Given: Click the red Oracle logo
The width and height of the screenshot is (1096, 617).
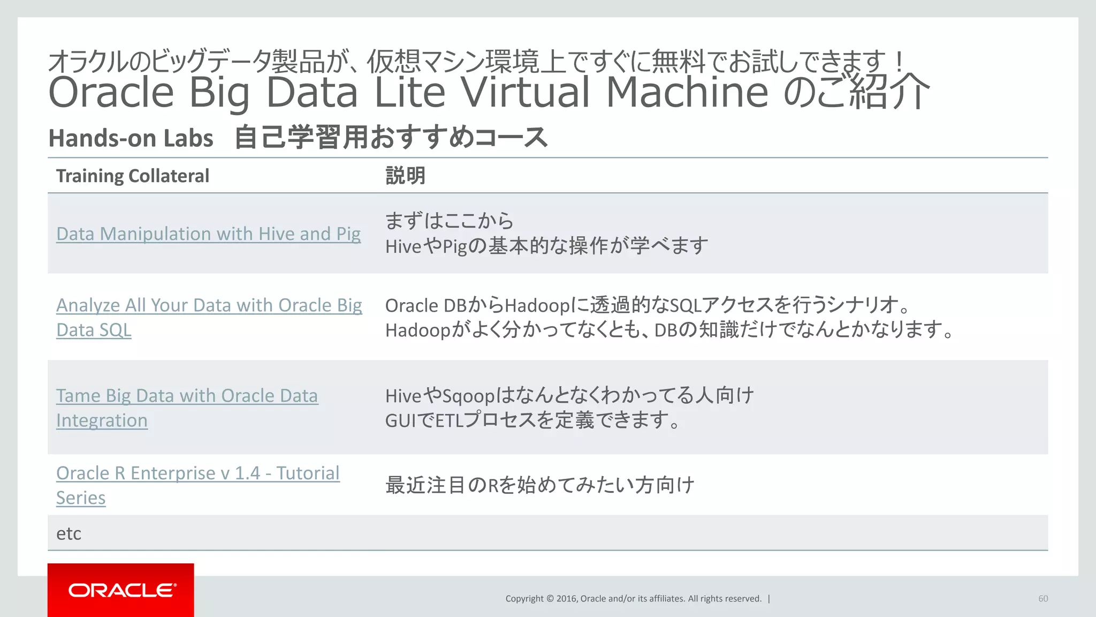Looking at the screenshot, I should pos(121,590).
